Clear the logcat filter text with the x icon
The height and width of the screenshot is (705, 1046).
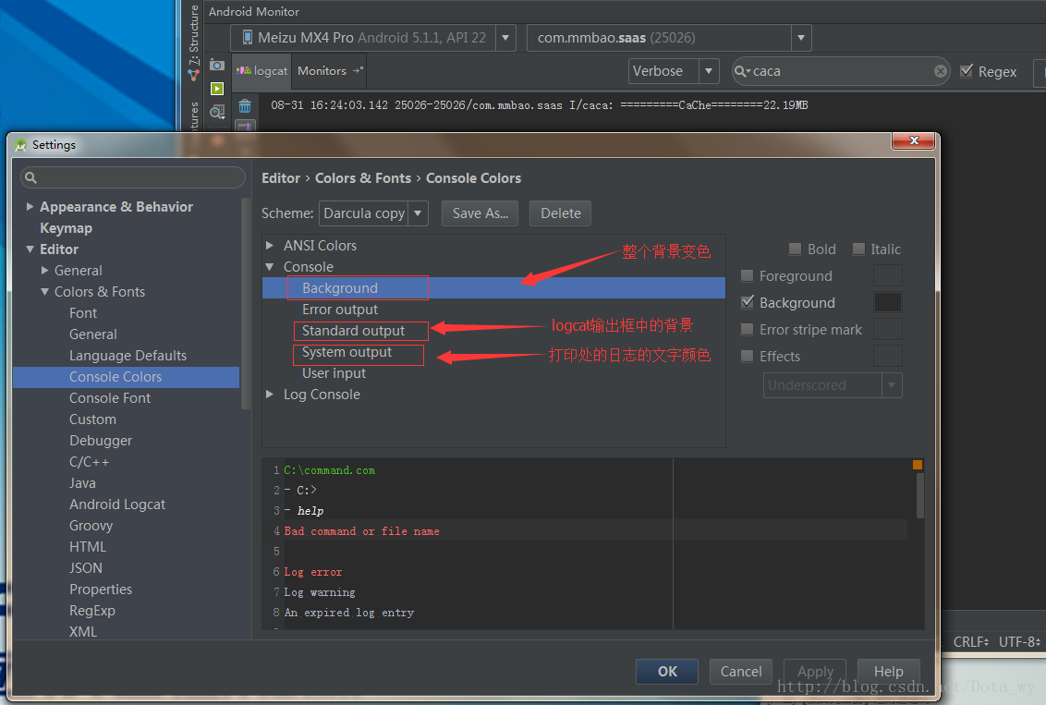click(941, 71)
